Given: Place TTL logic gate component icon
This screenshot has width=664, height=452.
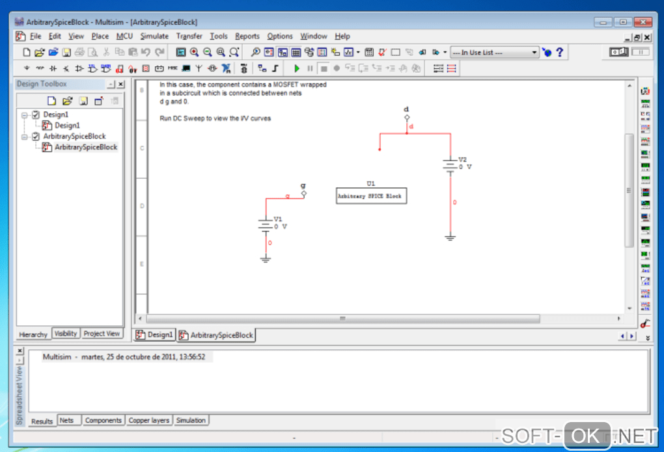Looking at the screenshot, I should (92, 68).
